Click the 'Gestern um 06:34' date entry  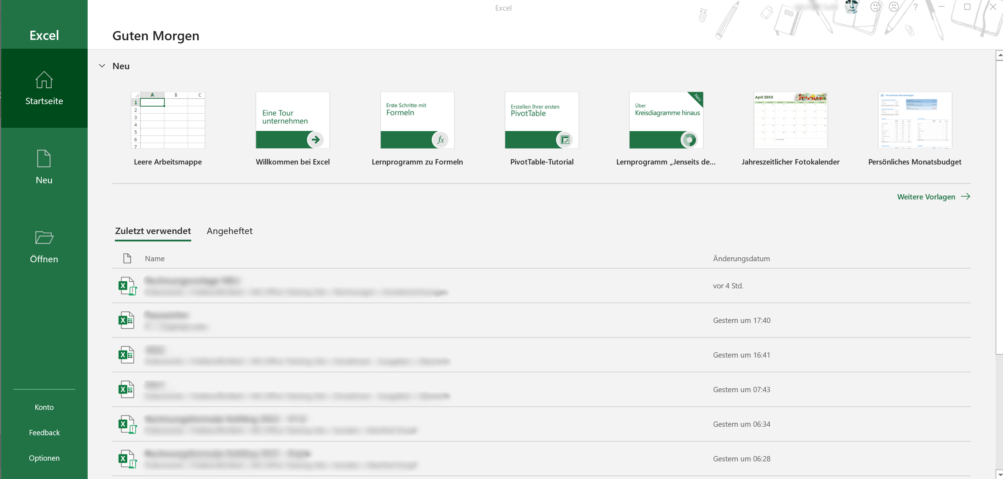point(742,424)
